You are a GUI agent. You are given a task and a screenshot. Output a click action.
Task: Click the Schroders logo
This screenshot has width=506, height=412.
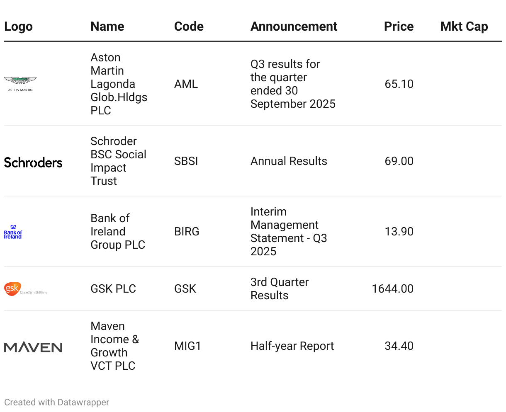(33, 162)
